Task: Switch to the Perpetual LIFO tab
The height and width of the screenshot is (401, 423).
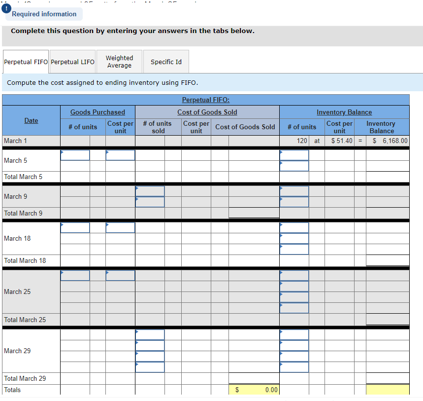Action: coord(72,62)
